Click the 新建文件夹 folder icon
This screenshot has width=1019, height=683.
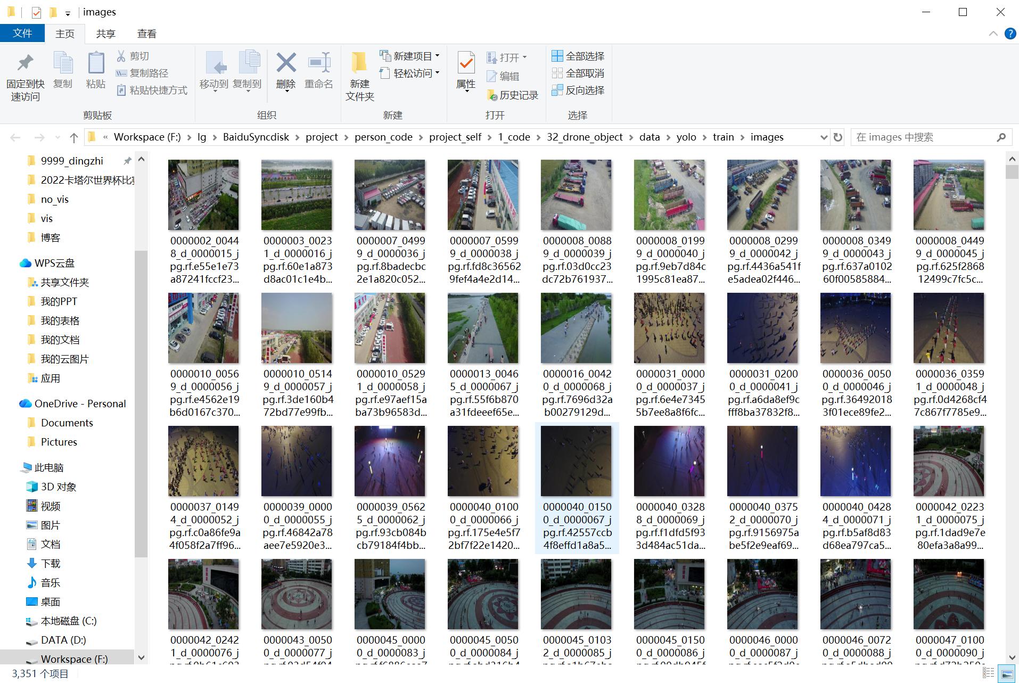pyautogui.click(x=359, y=63)
